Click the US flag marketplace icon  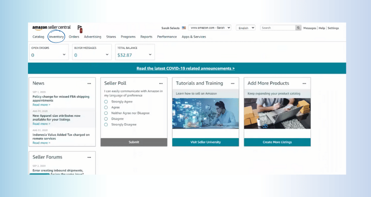coord(184,28)
